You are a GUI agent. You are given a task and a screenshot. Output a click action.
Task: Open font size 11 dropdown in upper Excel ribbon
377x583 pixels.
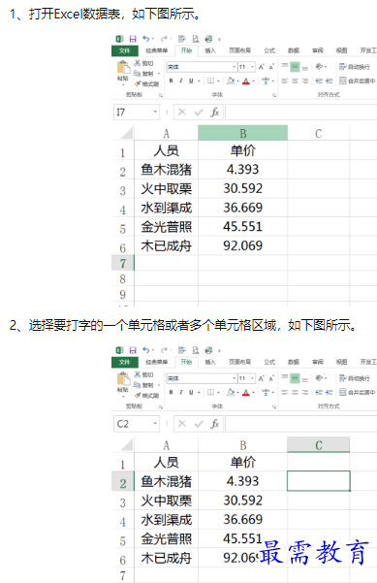(253, 67)
